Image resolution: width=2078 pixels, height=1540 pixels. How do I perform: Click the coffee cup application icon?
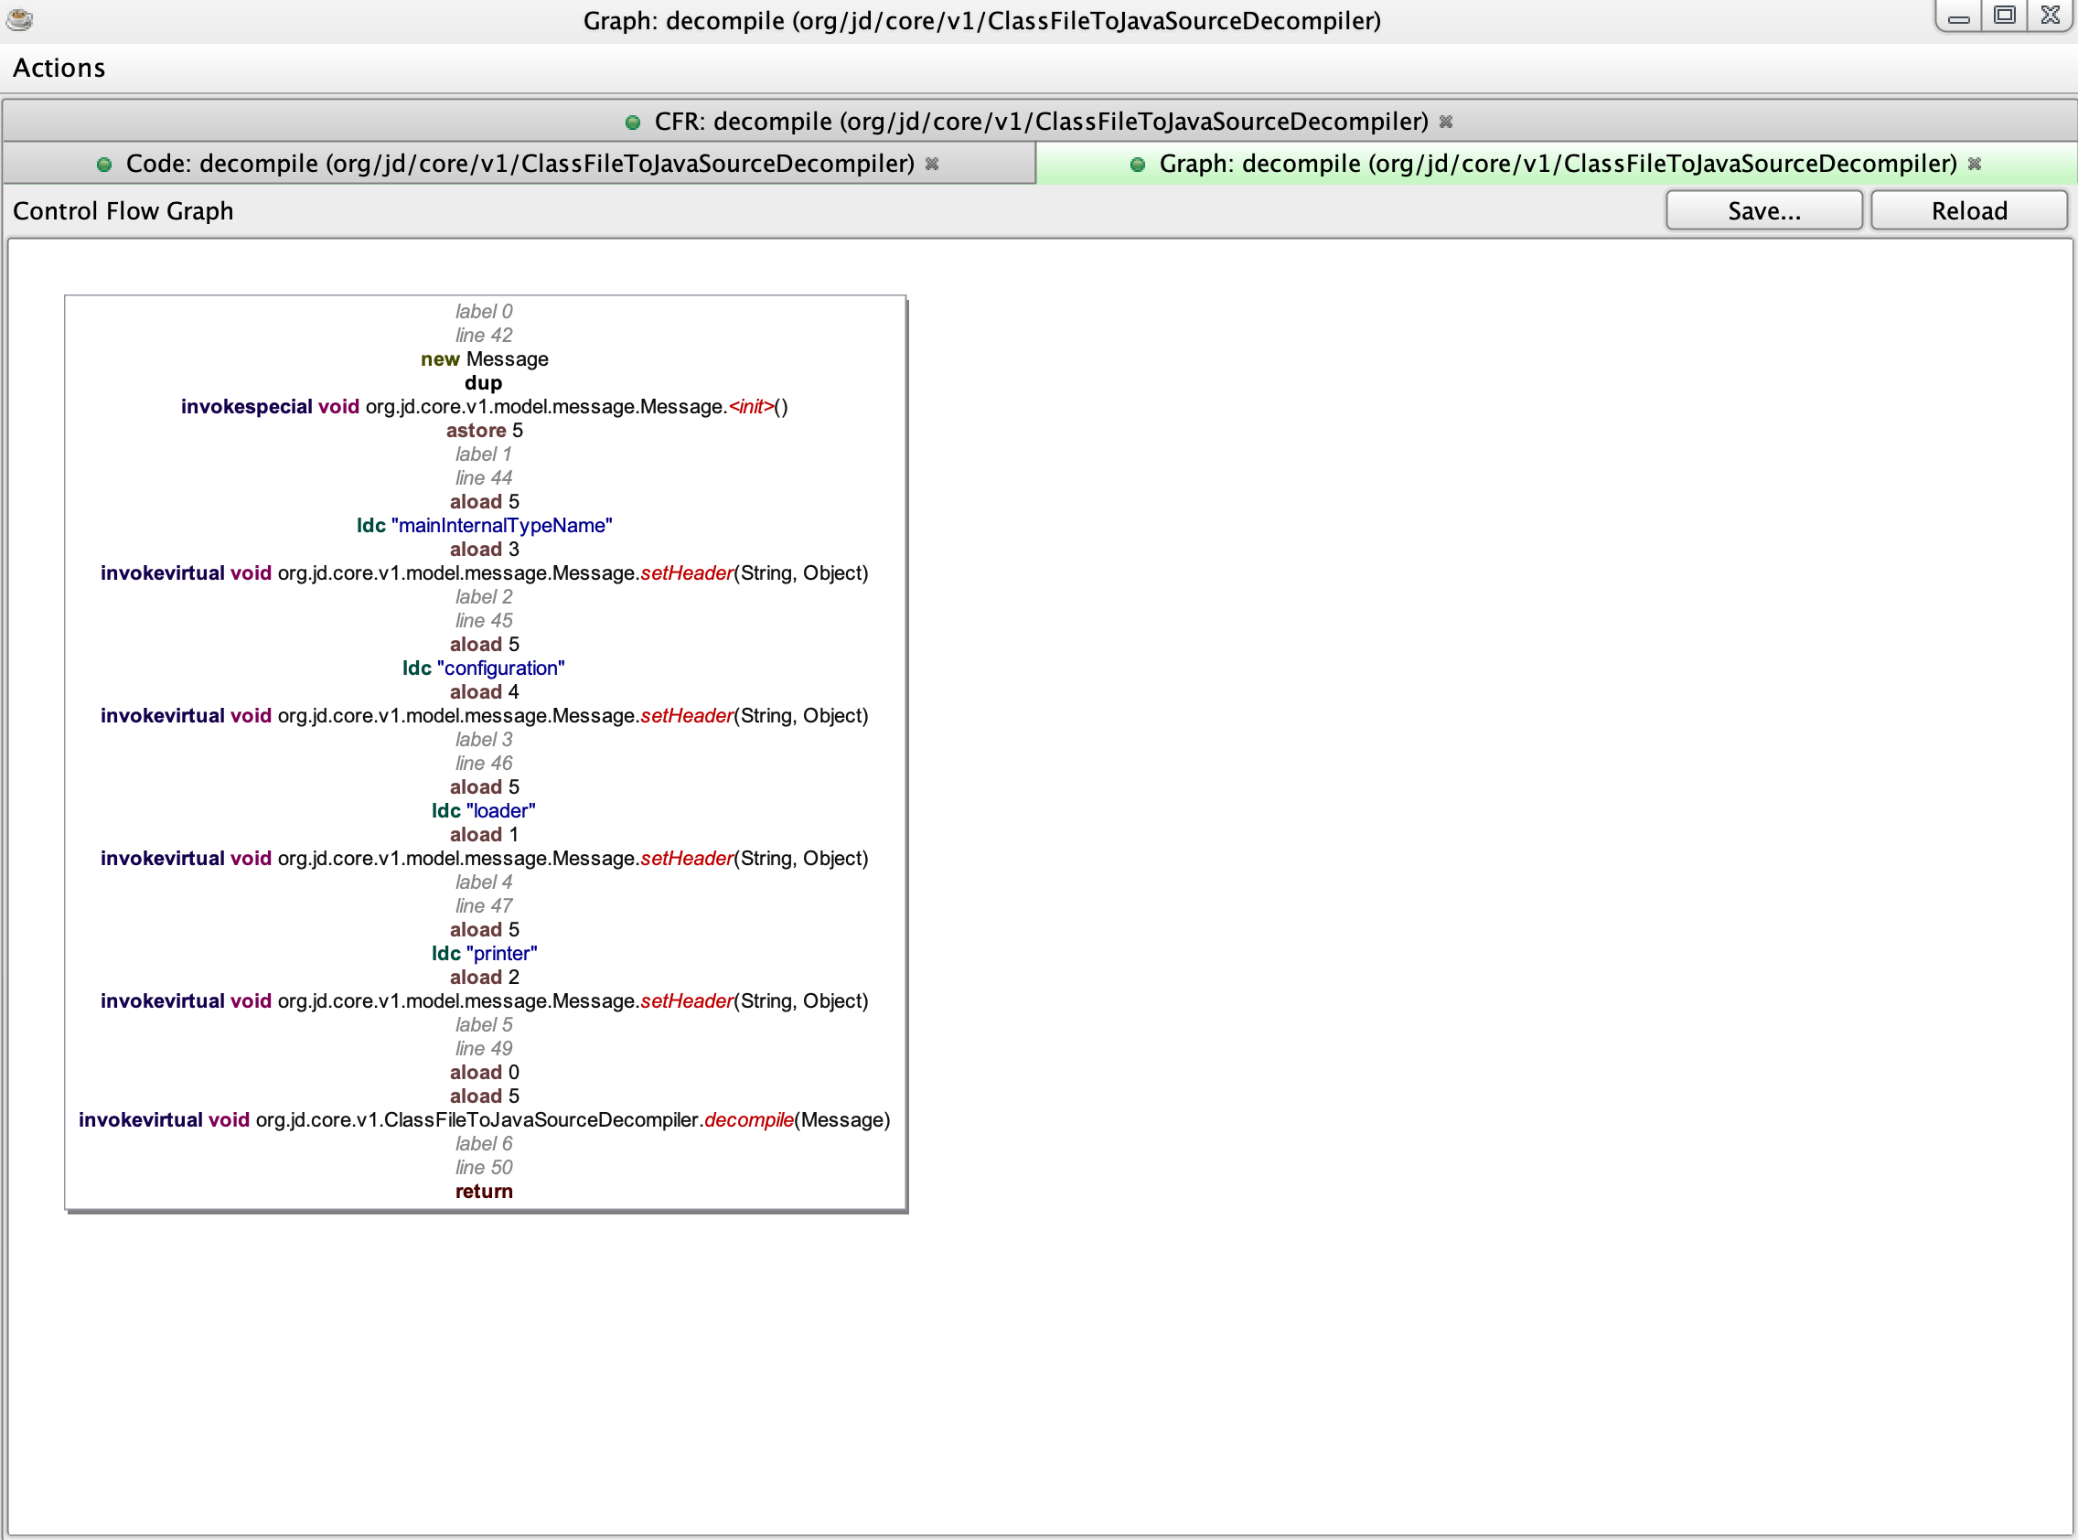click(19, 18)
